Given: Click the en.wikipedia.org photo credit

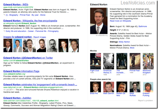Looking at the screenshot, I should (x=102, y=36).
